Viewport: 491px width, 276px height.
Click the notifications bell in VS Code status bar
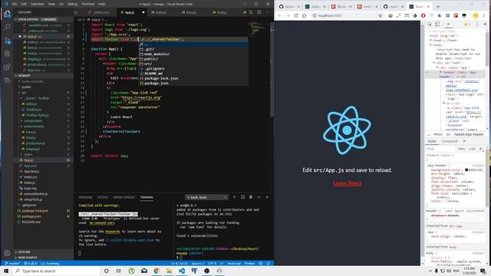click(x=269, y=264)
